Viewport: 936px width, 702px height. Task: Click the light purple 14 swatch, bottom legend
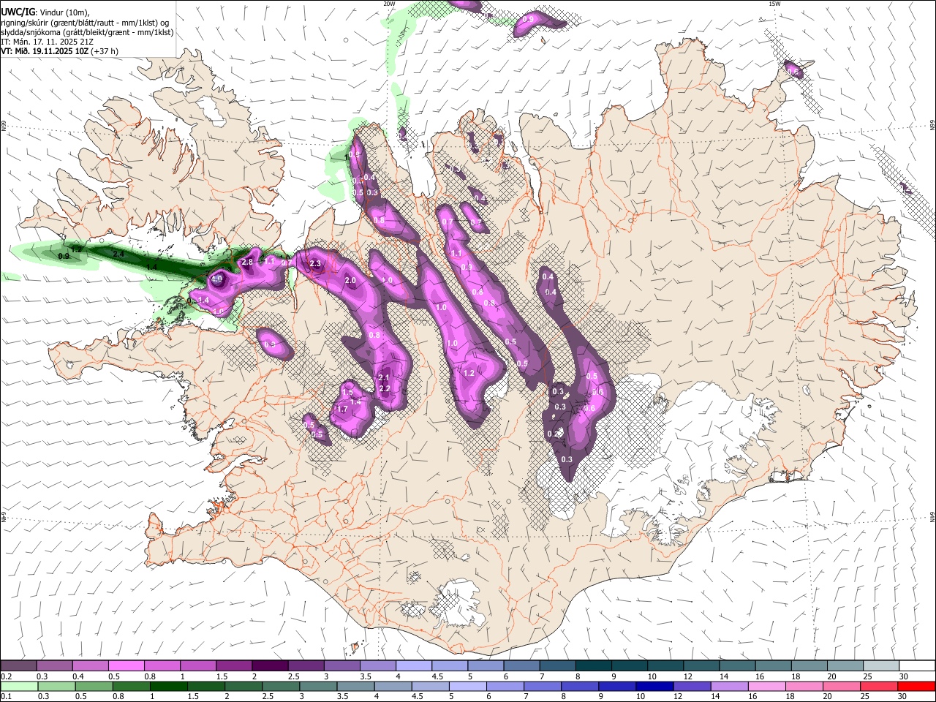coord(729,686)
